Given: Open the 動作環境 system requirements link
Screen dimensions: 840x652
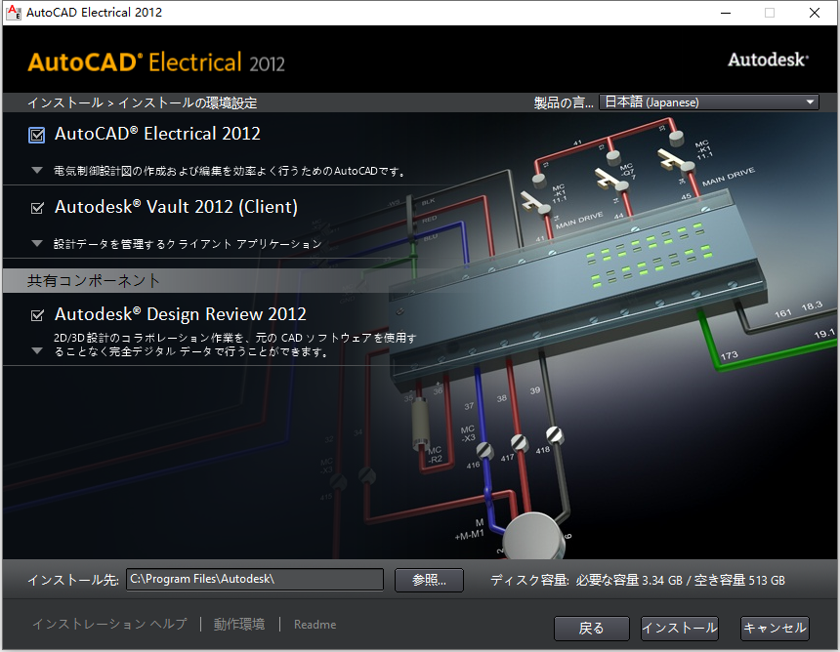Looking at the screenshot, I should click(x=239, y=624).
